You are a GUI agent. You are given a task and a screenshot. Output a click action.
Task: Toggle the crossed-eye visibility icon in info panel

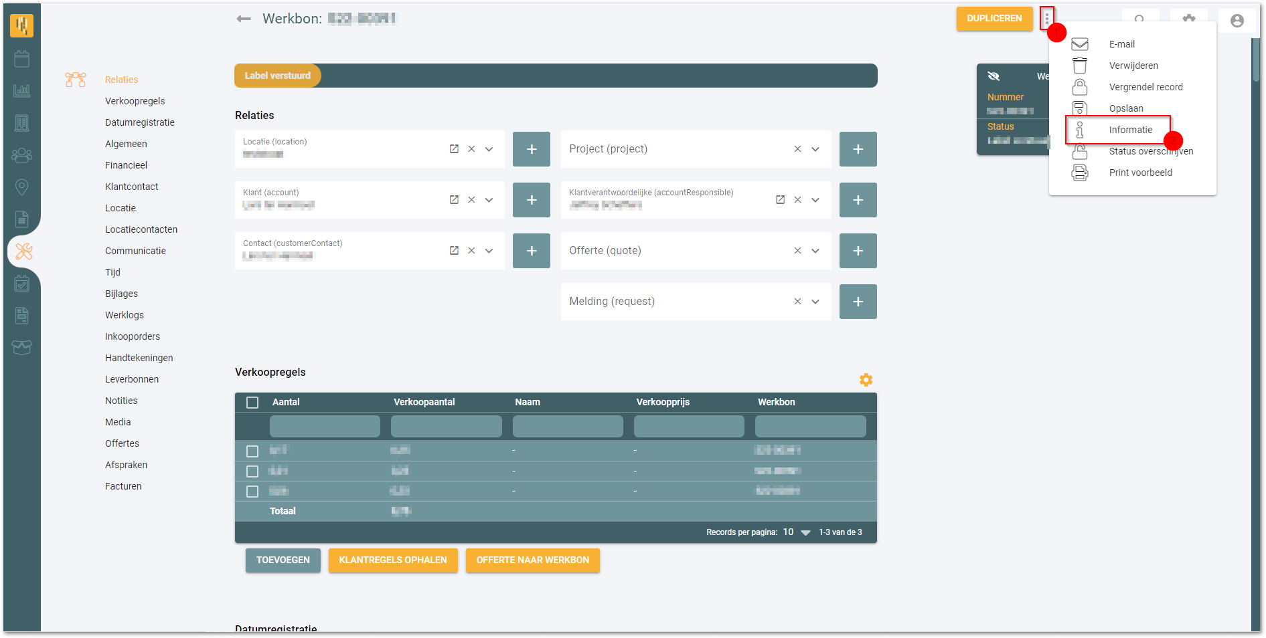coord(994,76)
